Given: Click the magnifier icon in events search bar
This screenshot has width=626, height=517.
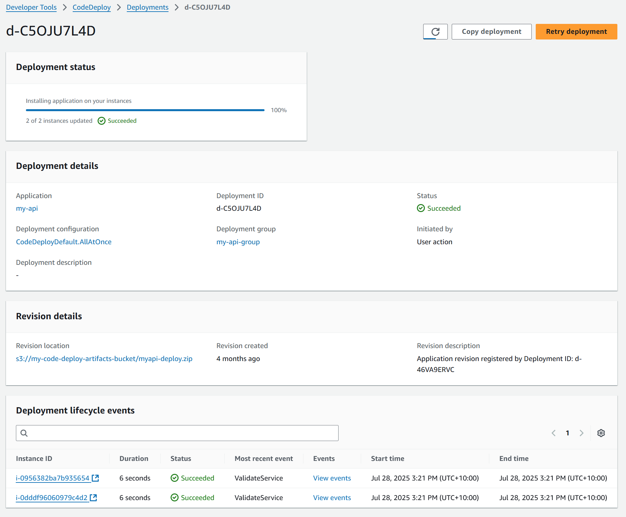Looking at the screenshot, I should [24, 433].
